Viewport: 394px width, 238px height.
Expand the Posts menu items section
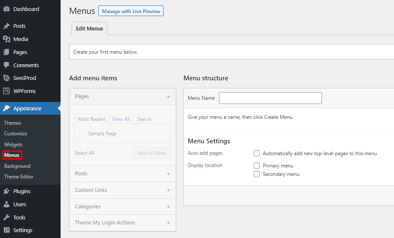[168, 174]
